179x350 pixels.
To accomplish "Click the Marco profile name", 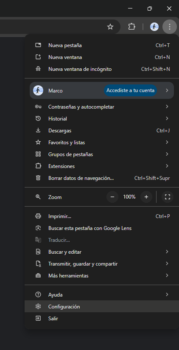I will click(55, 91).
